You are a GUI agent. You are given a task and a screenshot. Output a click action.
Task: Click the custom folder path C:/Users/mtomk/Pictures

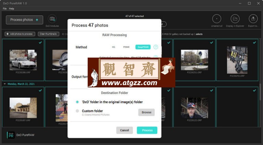[x=96, y=115]
